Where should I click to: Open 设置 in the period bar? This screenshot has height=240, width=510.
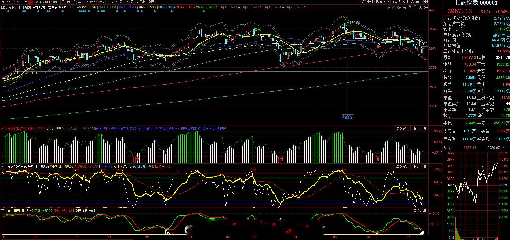[x=151, y=2]
